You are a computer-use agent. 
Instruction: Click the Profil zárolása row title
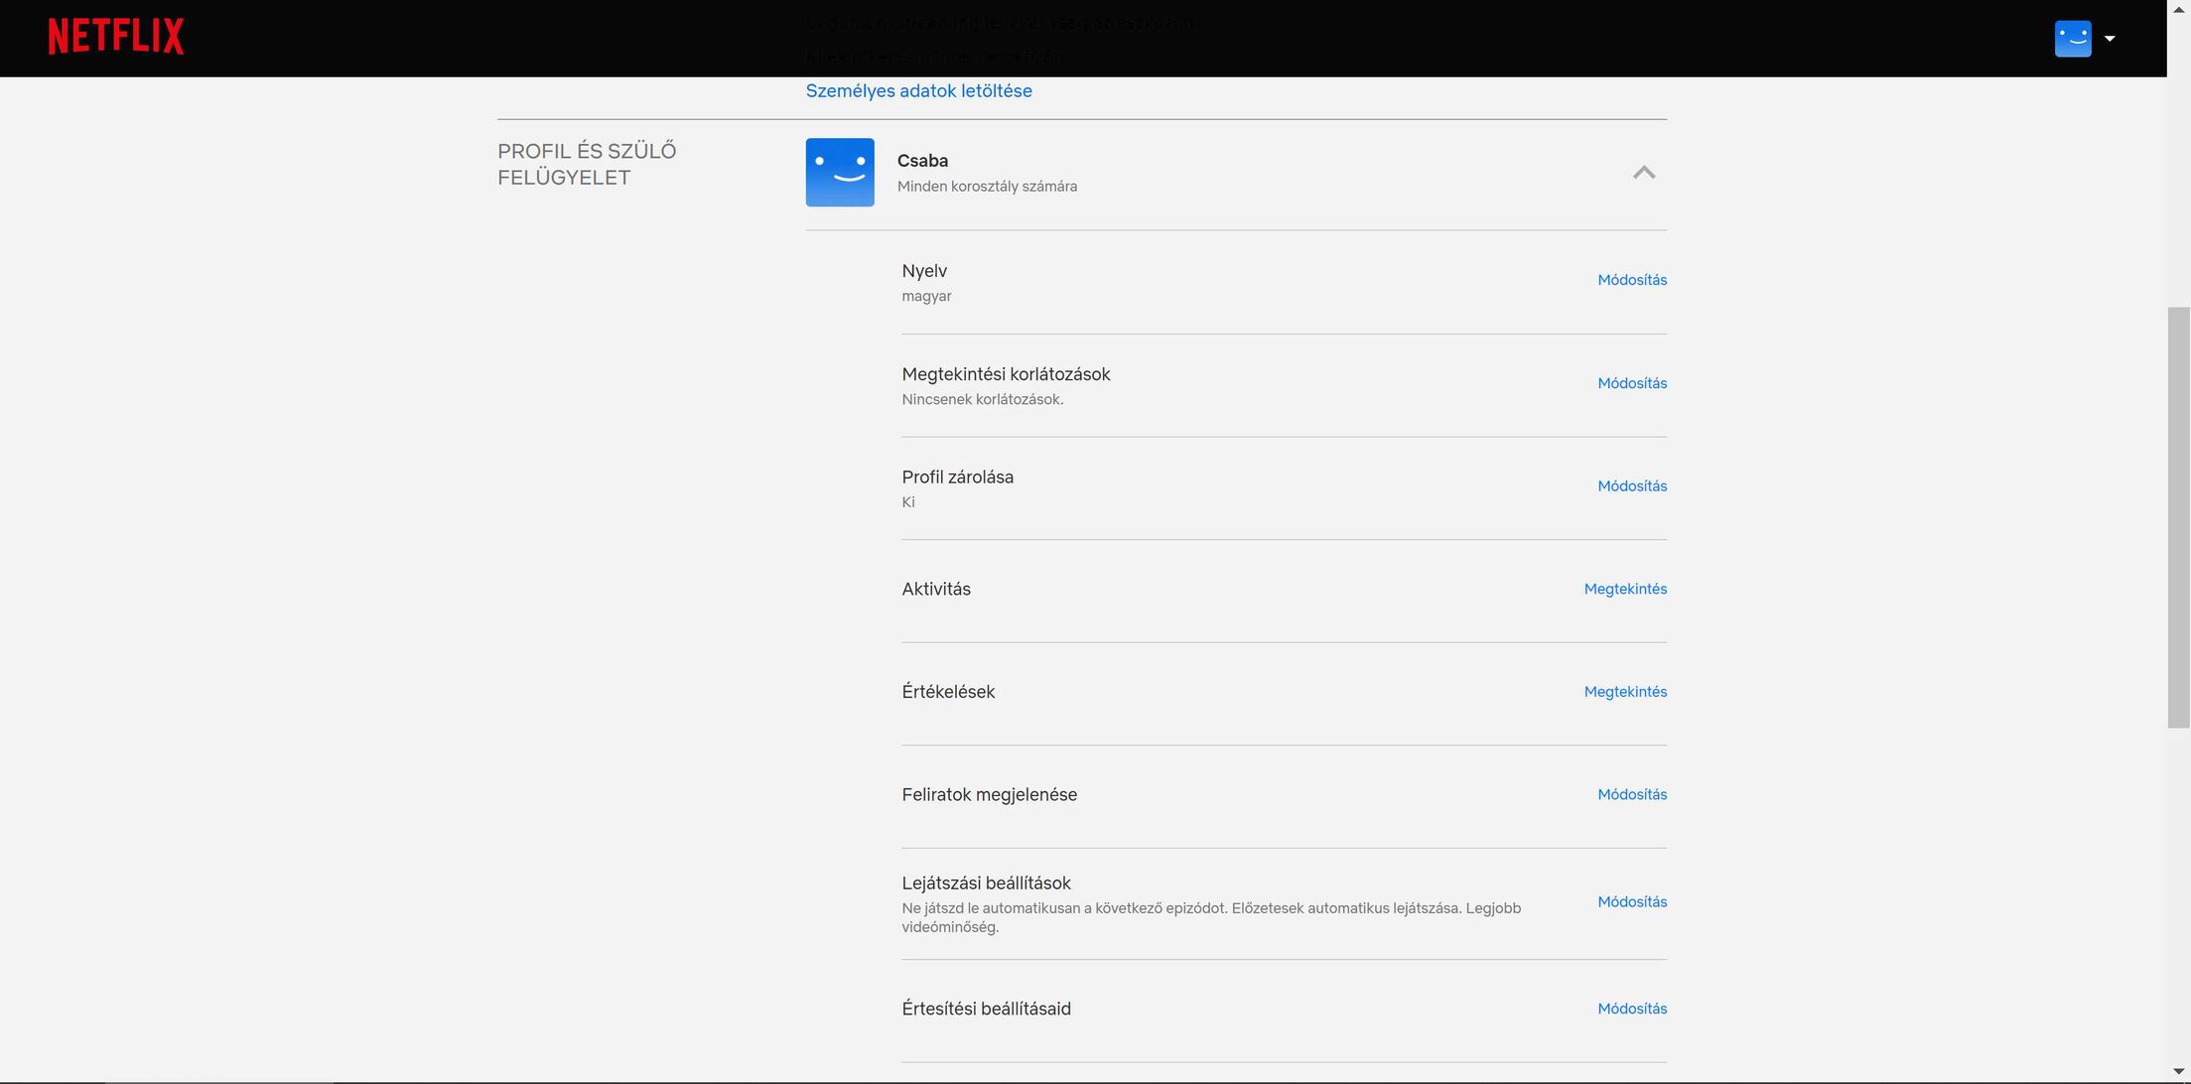point(957,477)
